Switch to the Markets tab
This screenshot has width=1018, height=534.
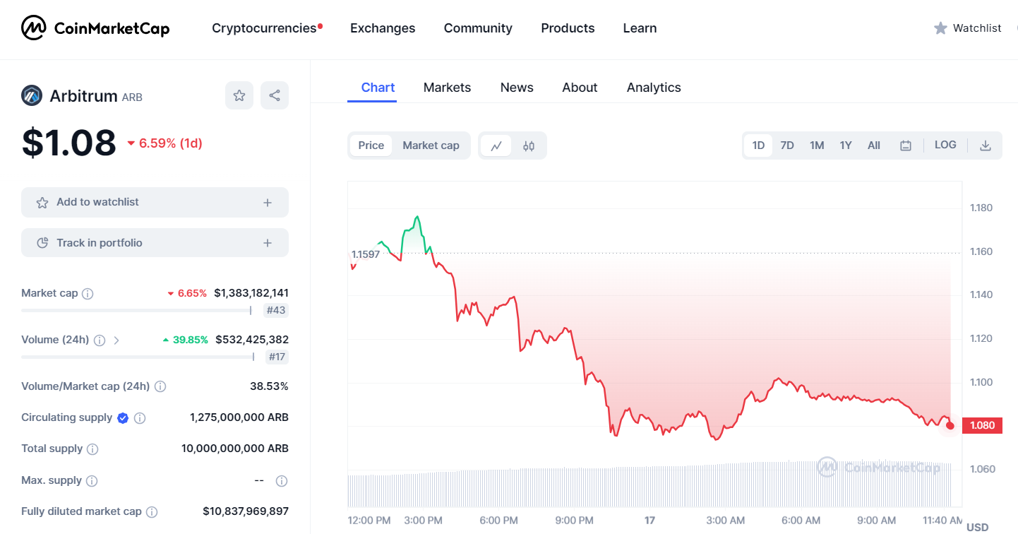447,88
